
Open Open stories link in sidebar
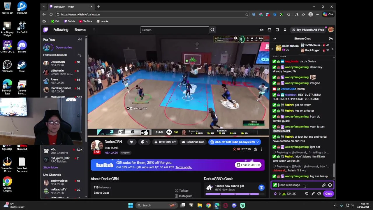[64, 47]
